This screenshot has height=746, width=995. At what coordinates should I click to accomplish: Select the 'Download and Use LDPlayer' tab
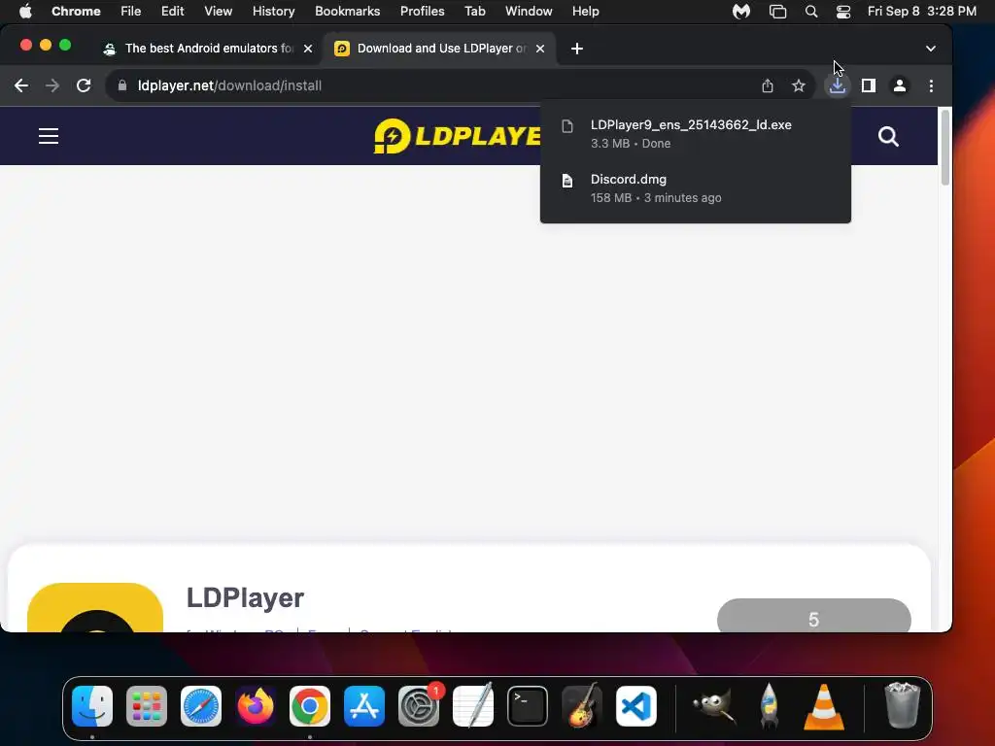(x=440, y=49)
